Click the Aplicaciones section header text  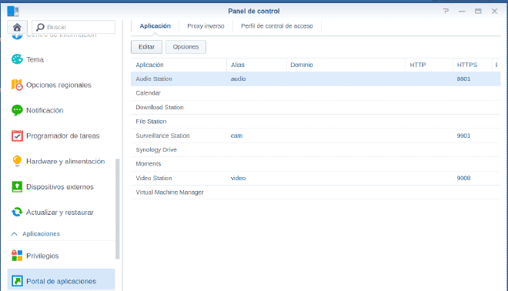(41, 233)
